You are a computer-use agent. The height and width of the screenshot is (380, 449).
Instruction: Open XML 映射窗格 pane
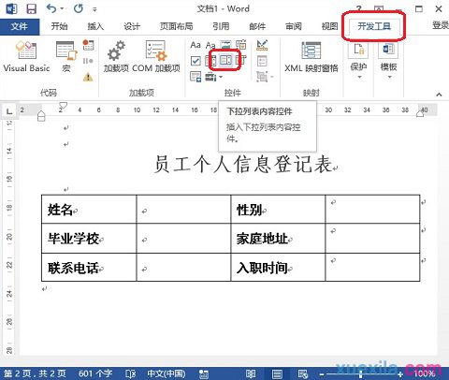[x=311, y=57]
